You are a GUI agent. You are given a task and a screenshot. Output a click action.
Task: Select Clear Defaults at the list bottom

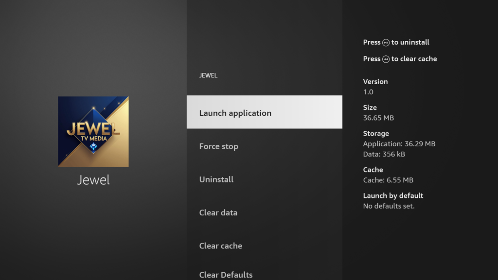click(x=226, y=275)
